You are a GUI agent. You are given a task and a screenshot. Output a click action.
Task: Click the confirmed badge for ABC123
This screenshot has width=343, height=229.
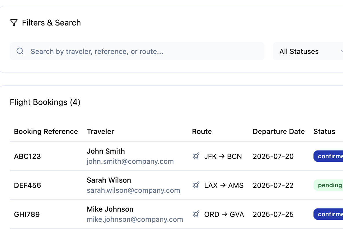(328, 156)
